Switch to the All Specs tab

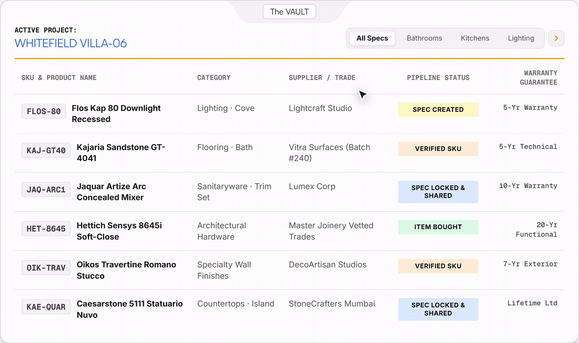pyautogui.click(x=372, y=38)
